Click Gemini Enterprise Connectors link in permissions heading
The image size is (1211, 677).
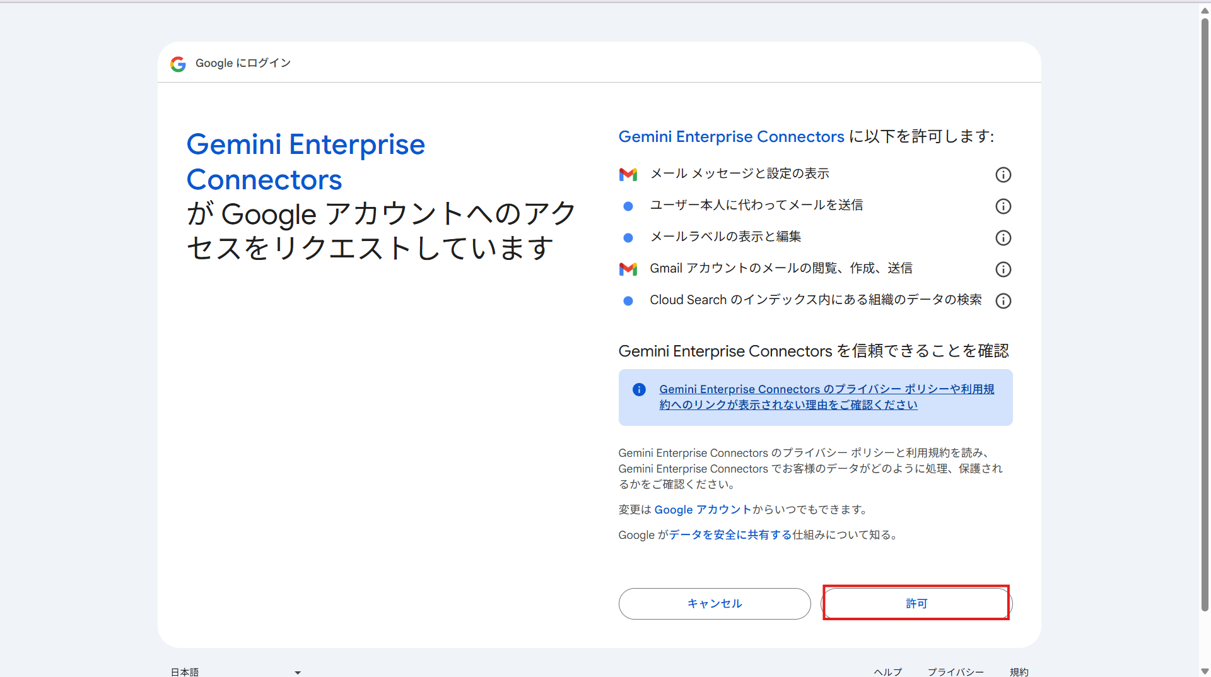point(731,136)
